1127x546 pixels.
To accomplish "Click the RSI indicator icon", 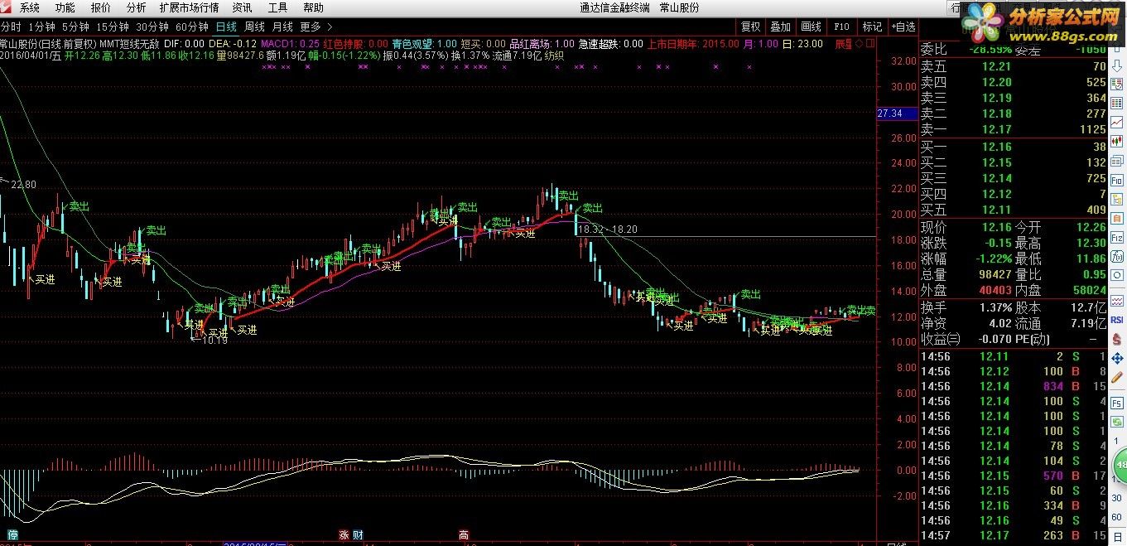I will pyautogui.click(x=1117, y=321).
